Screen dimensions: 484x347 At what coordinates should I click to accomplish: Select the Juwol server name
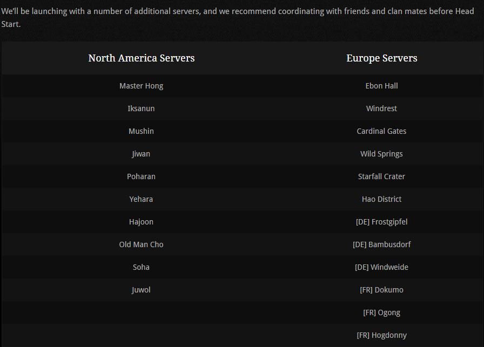click(x=141, y=290)
